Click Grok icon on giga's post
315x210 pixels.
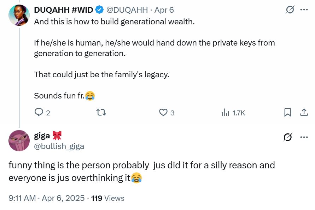[288, 137]
